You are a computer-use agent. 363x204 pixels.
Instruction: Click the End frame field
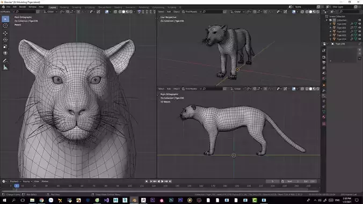coord(309,181)
